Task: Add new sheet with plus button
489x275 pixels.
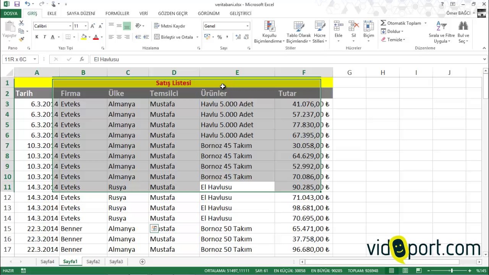Action: point(142,262)
